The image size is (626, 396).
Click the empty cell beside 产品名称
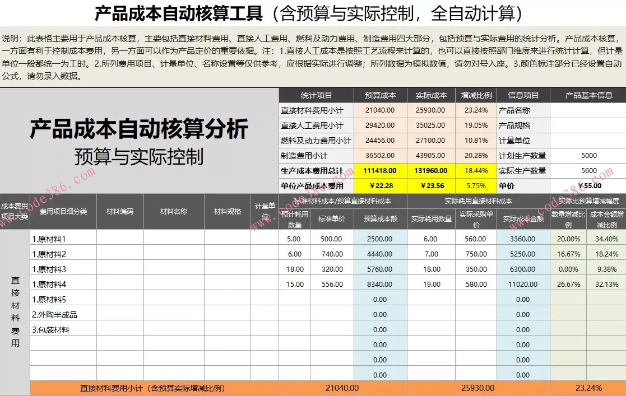[588, 110]
